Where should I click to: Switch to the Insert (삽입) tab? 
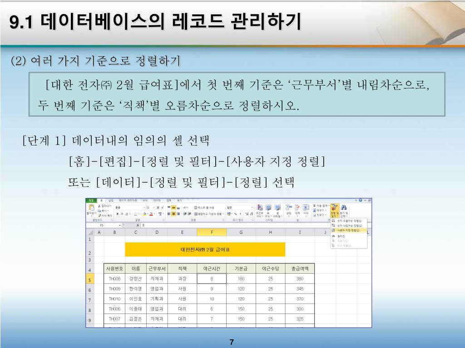(x=111, y=200)
